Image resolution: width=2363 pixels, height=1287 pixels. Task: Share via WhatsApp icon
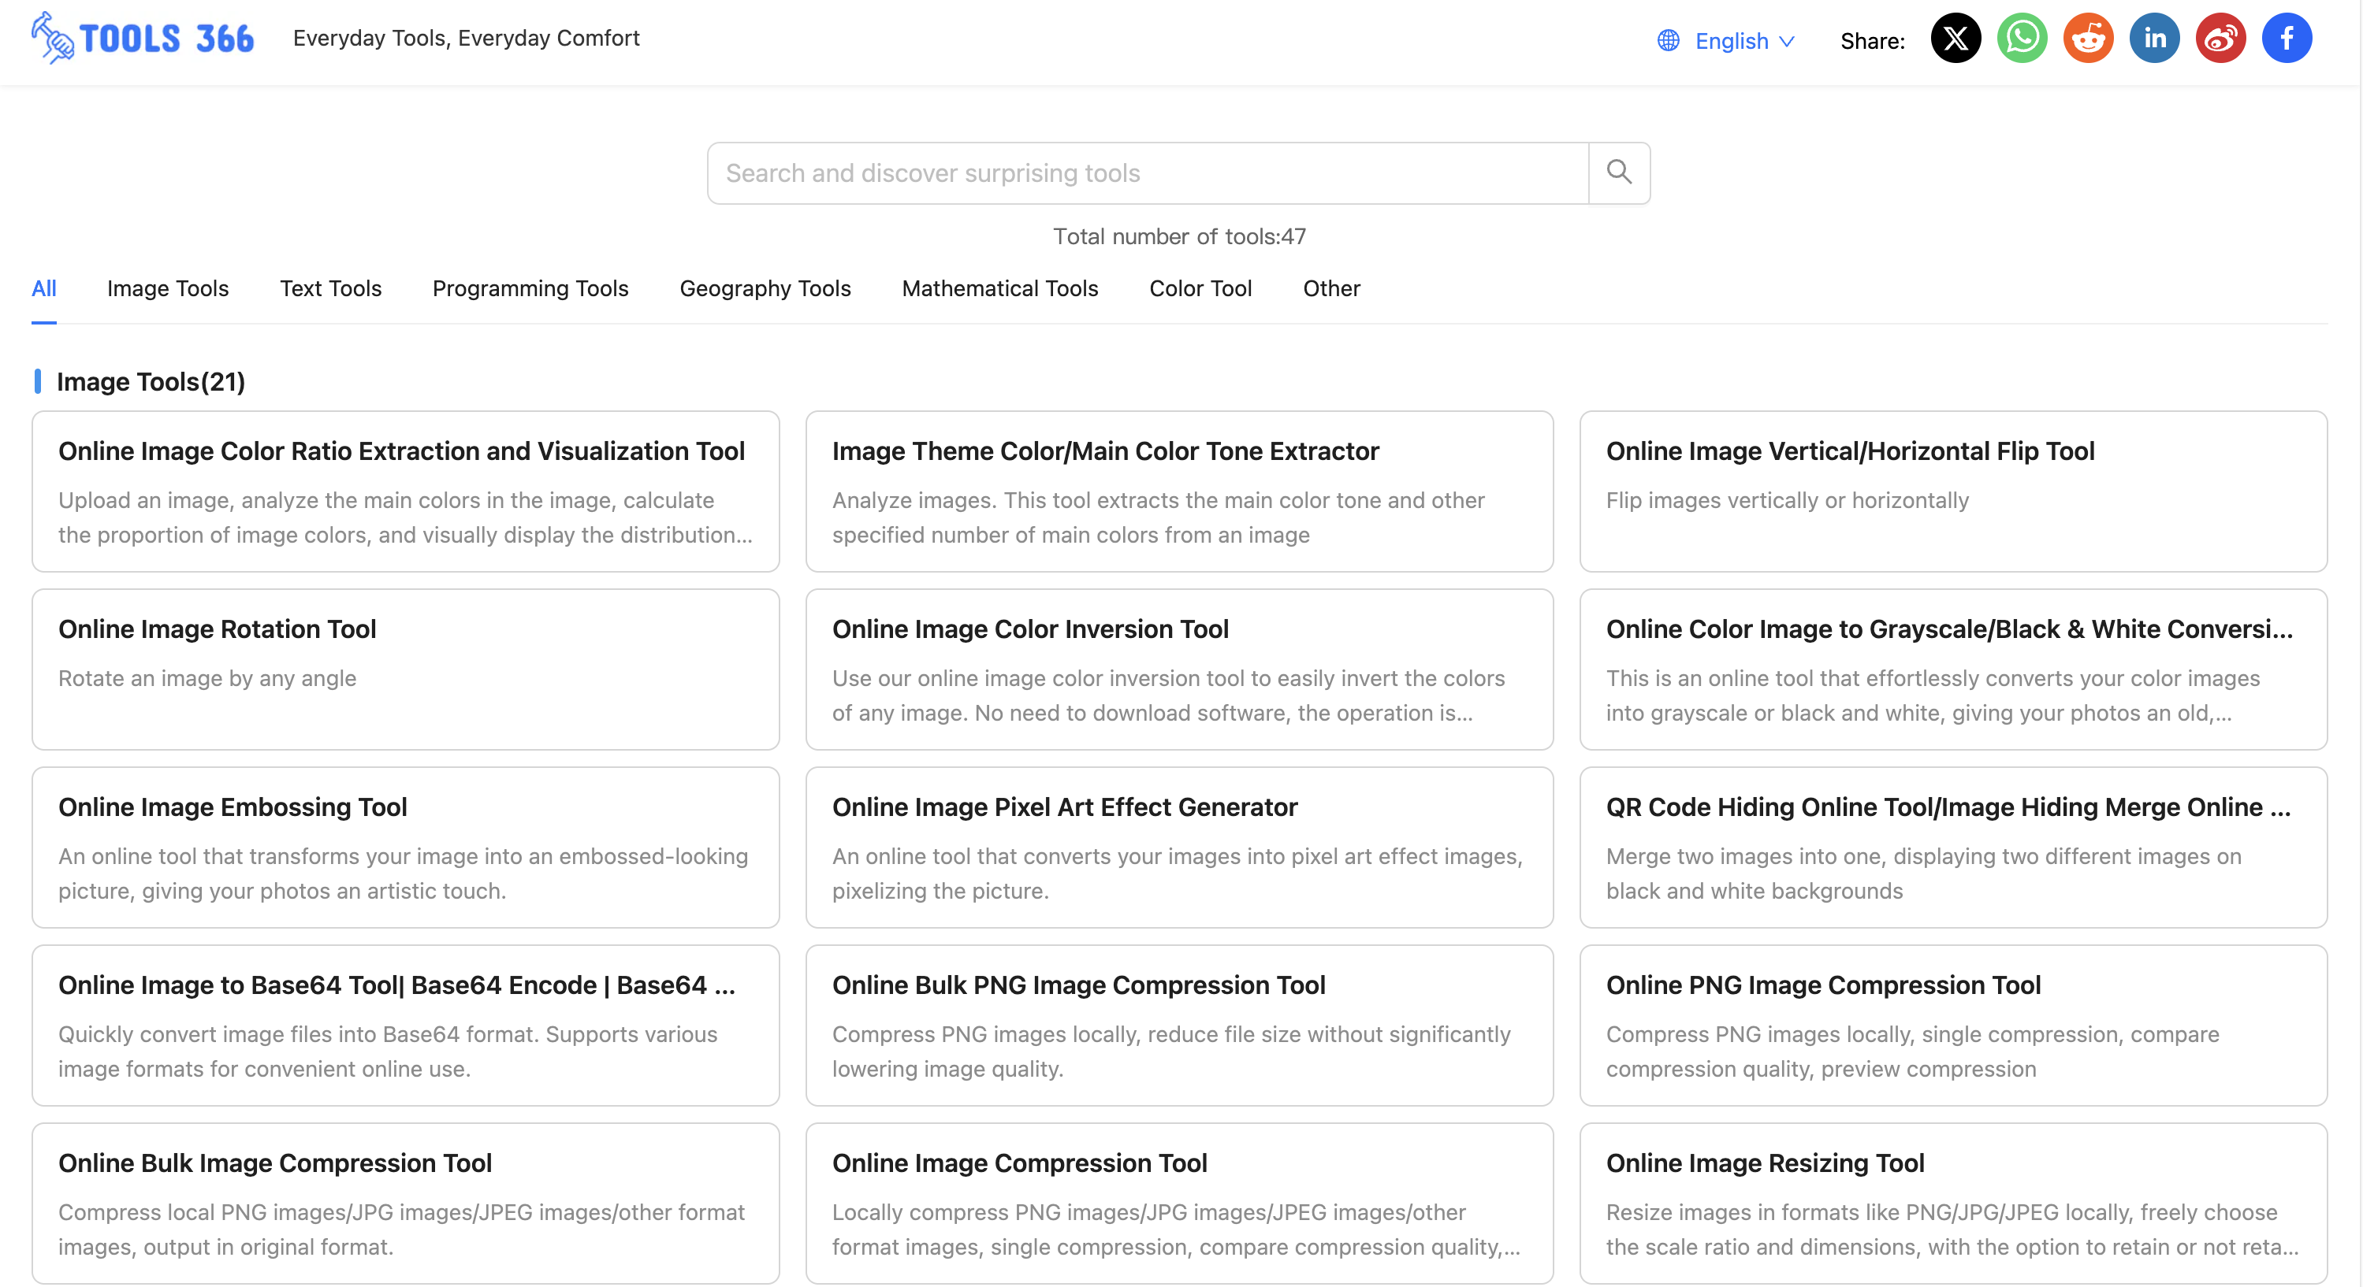point(2022,39)
